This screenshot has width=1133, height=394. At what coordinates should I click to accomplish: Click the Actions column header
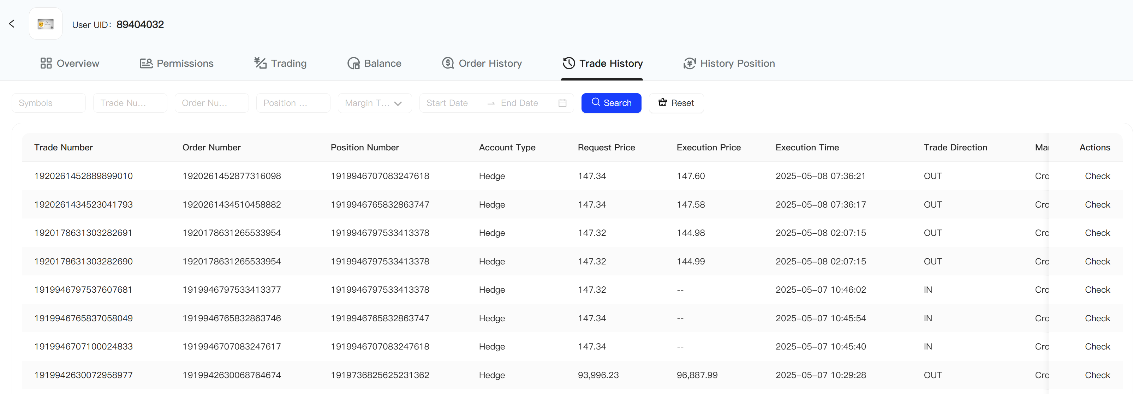(1095, 147)
